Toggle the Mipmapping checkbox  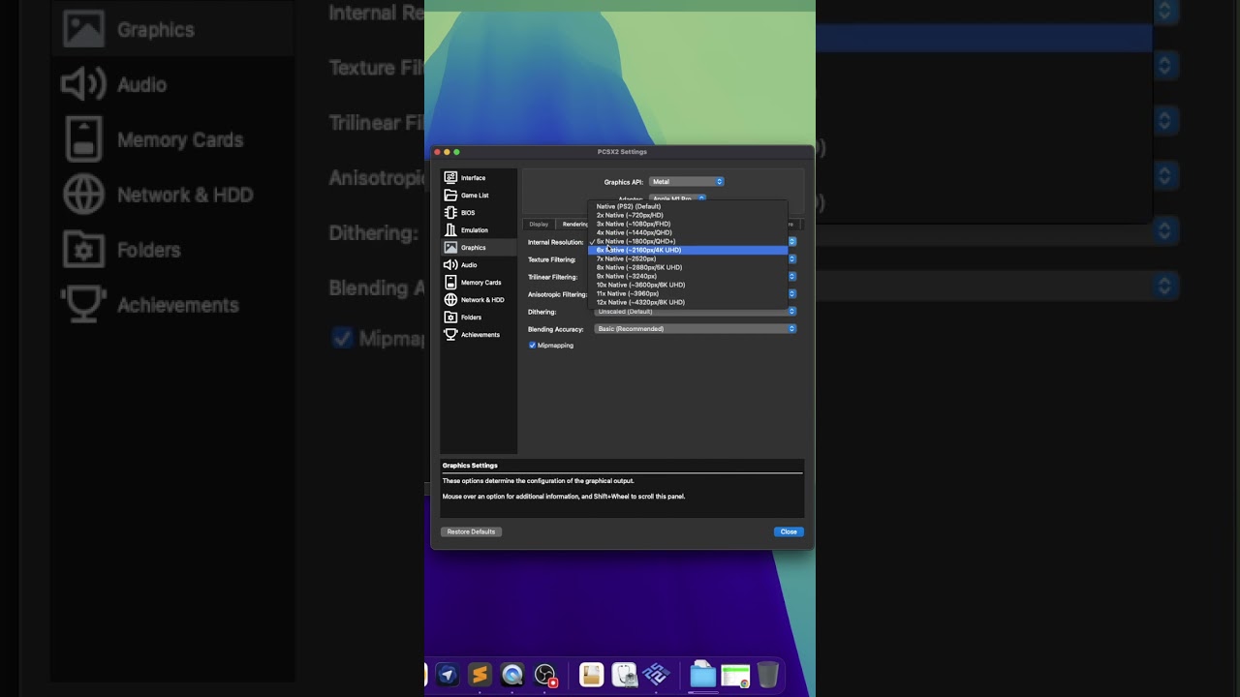(x=532, y=346)
